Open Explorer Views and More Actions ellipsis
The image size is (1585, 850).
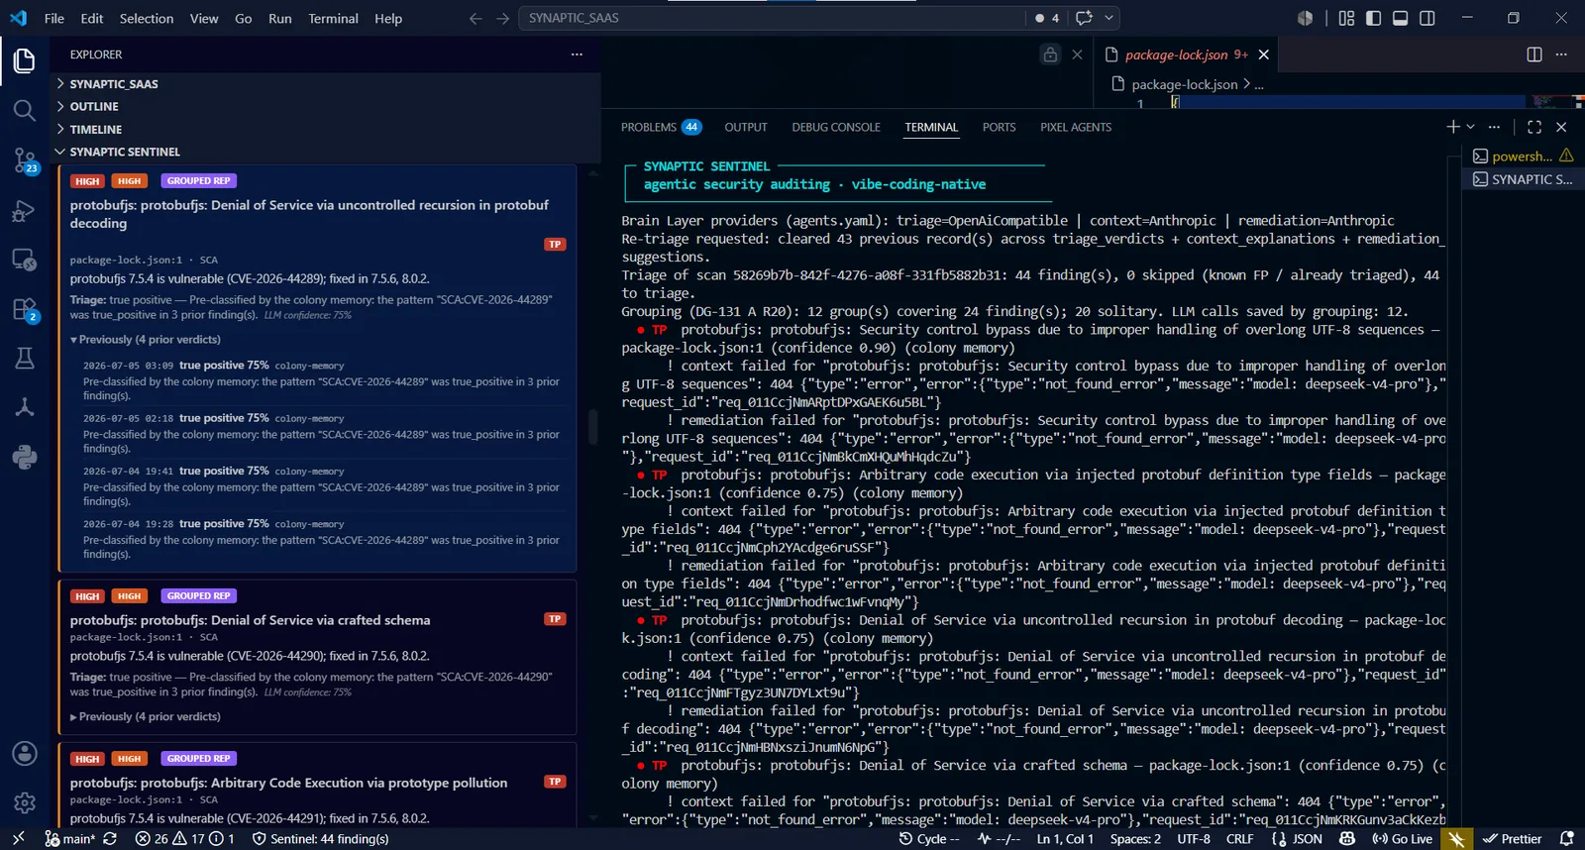coord(577,54)
